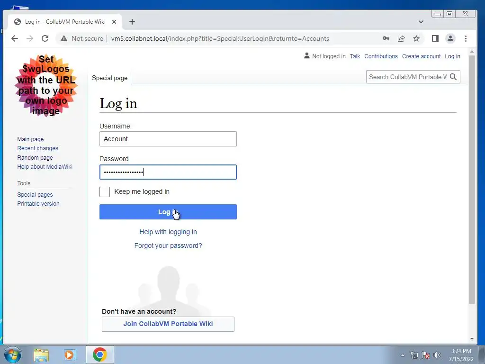Image resolution: width=485 pixels, height=364 pixels.
Task: Open Recent changes in the sidebar
Action: (x=38, y=148)
